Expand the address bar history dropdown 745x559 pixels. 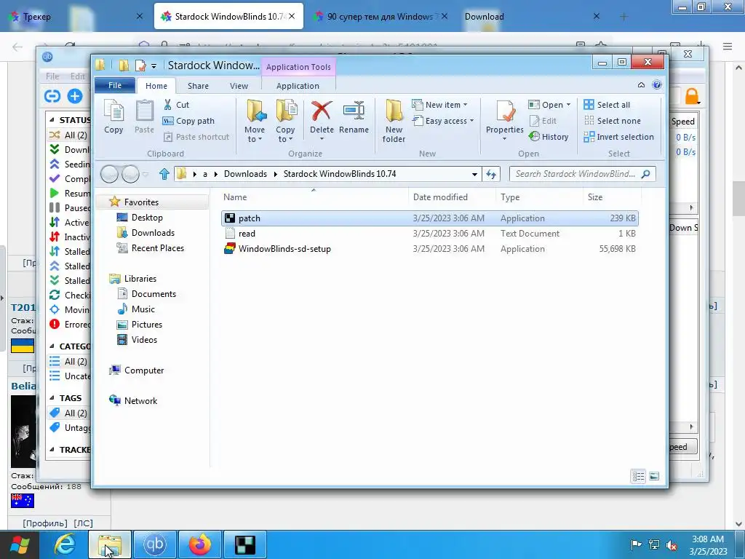[x=474, y=174]
